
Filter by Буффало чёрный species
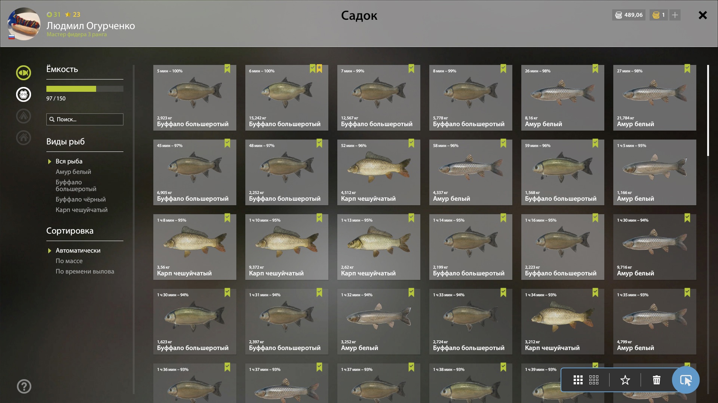[81, 199]
